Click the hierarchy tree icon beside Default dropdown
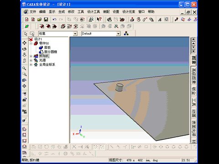This screenshot has height=164, width=219. [126, 33]
